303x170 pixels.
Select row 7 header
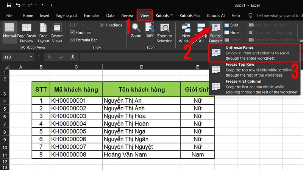pos(5,124)
